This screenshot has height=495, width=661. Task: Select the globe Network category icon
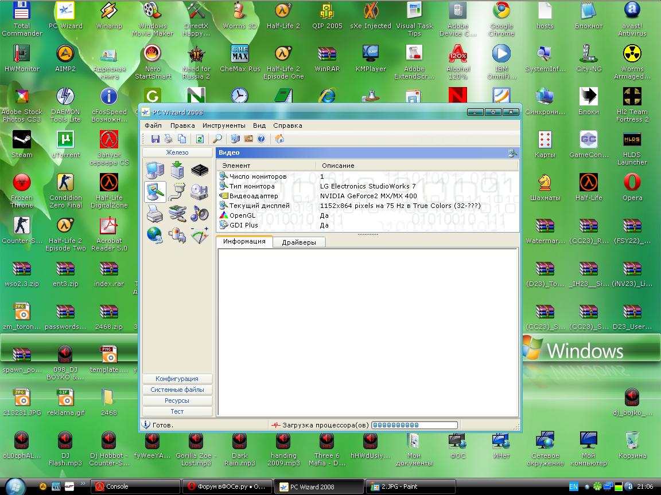155,235
